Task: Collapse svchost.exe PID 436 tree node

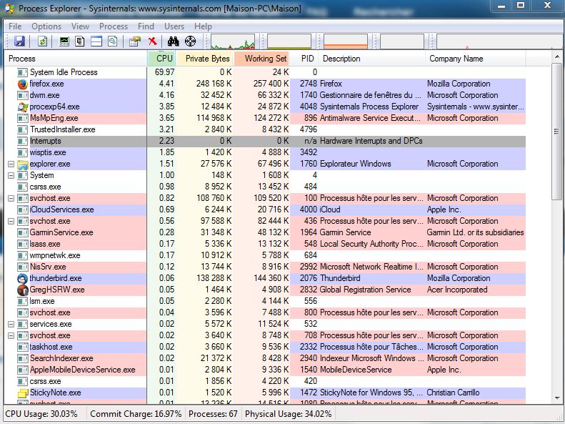Action: click(x=11, y=222)
